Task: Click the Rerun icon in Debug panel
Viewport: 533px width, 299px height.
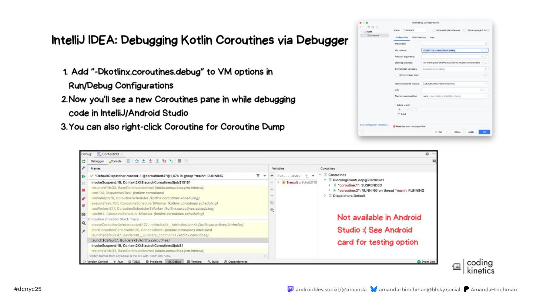Action: tap(84, 161)
